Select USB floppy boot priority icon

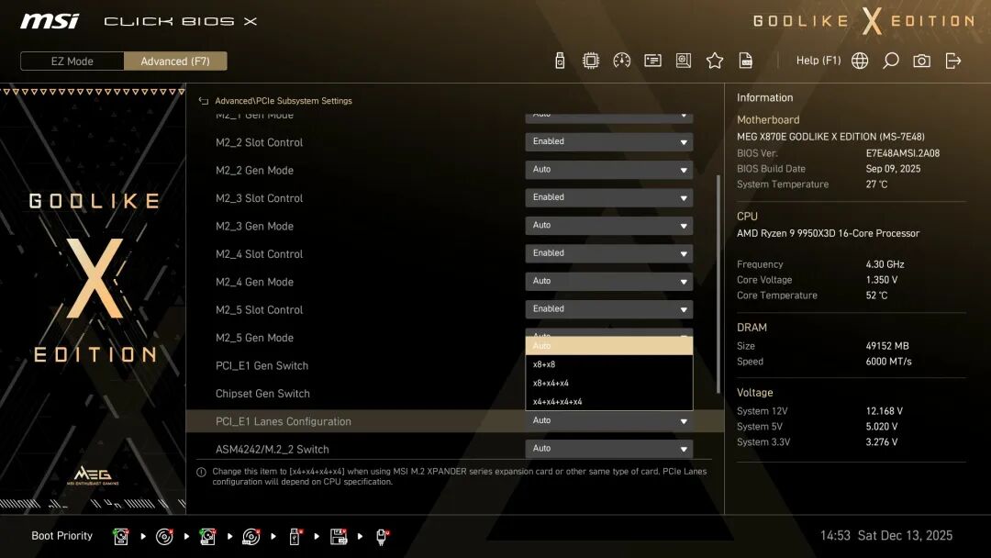pyautogui.click(x=338, y=537)
